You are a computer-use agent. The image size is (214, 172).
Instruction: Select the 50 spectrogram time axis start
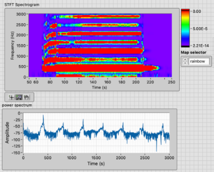click(x=29, y=82)
